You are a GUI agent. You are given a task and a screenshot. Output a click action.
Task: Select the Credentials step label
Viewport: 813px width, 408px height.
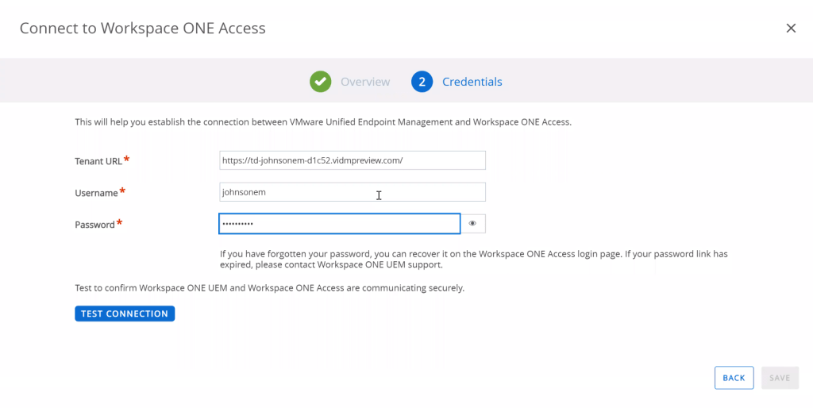tap(472, 82)
